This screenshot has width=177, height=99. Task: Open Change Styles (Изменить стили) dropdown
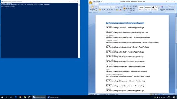162,8
